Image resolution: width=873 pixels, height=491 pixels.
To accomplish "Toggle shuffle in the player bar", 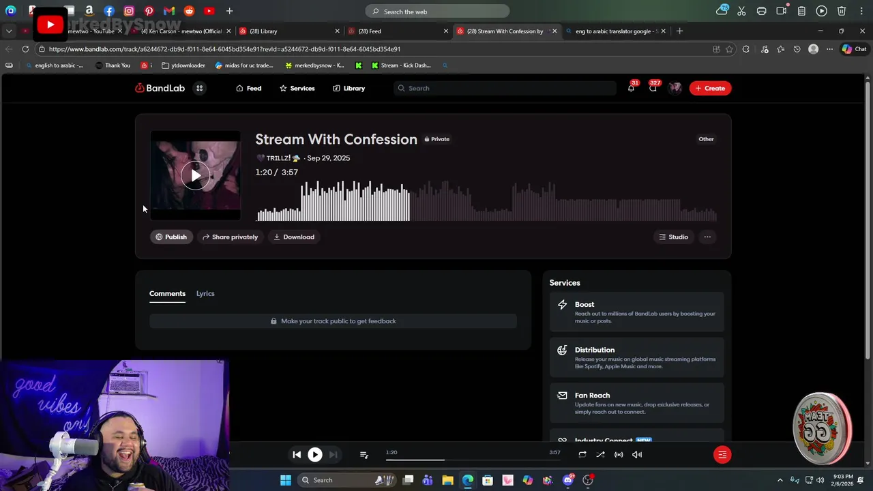I will click(x=600, y=454).
